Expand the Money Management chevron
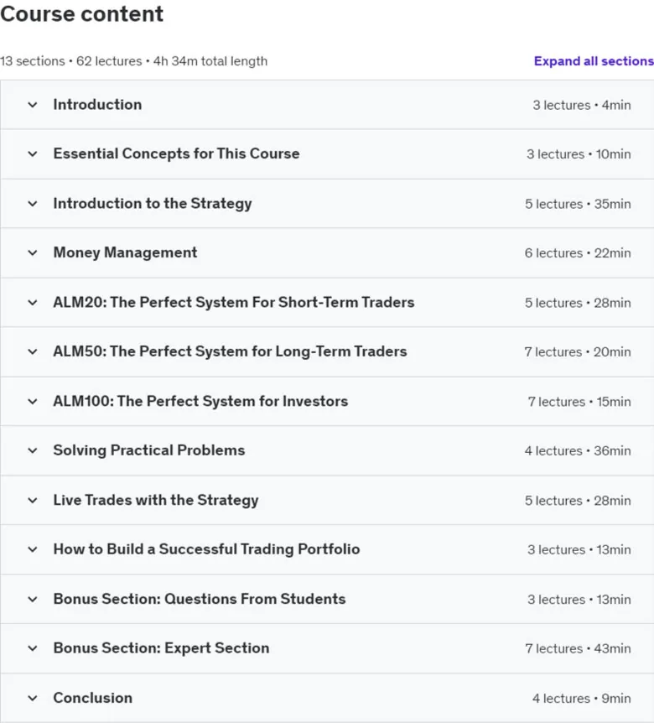This screenshot has height=723, width=654. [x=32, y=252]
